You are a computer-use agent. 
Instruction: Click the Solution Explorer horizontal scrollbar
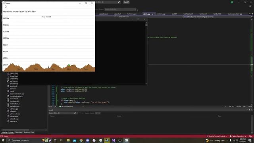[x=16, y=130]
